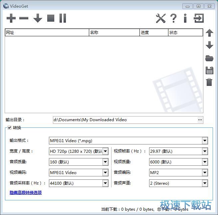Click the 视频帧率 (Hz) label
The height and width of the screenshot is (215, 218).
click(x=129, y=151)
